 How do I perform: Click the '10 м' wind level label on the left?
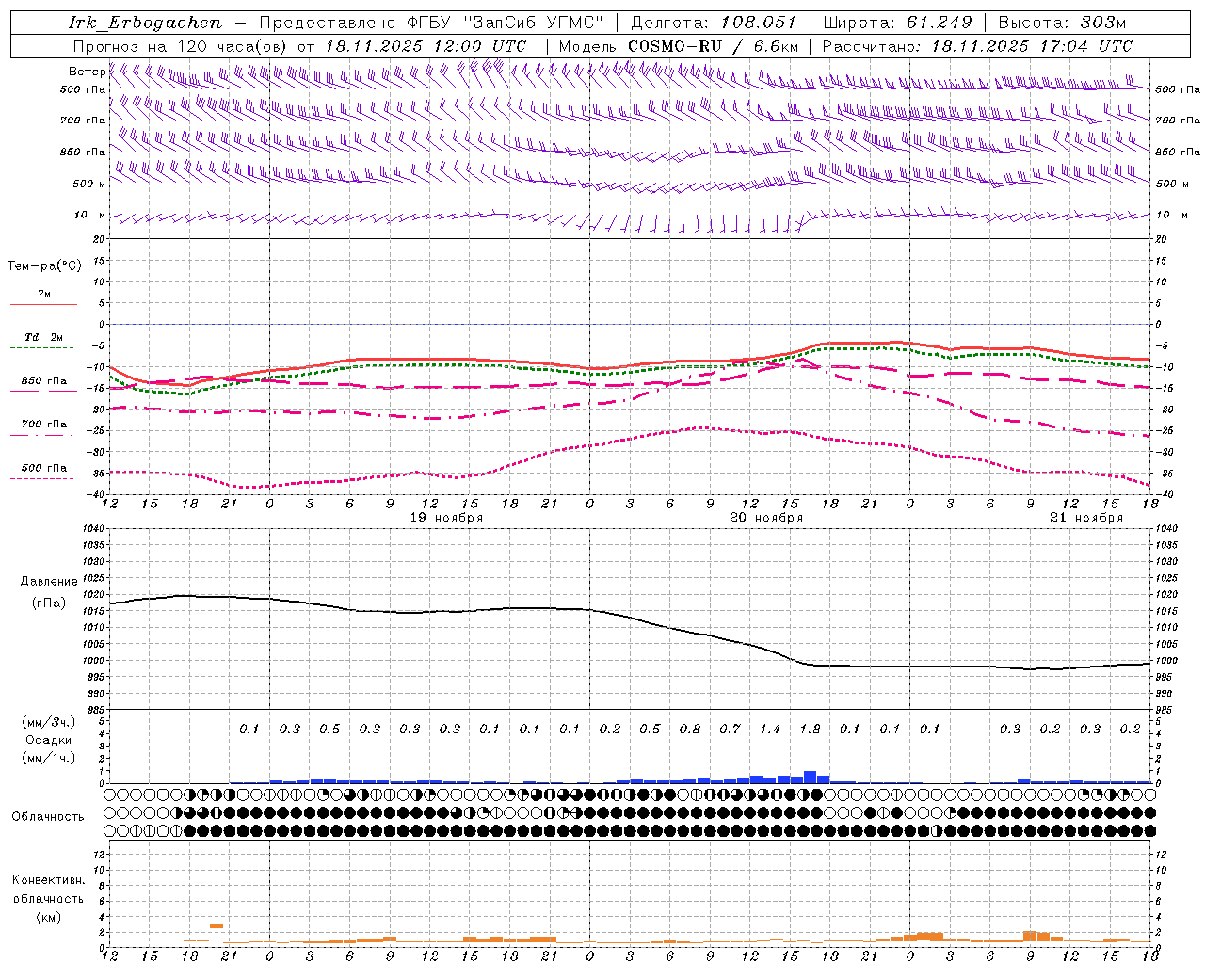click(90, 216)
